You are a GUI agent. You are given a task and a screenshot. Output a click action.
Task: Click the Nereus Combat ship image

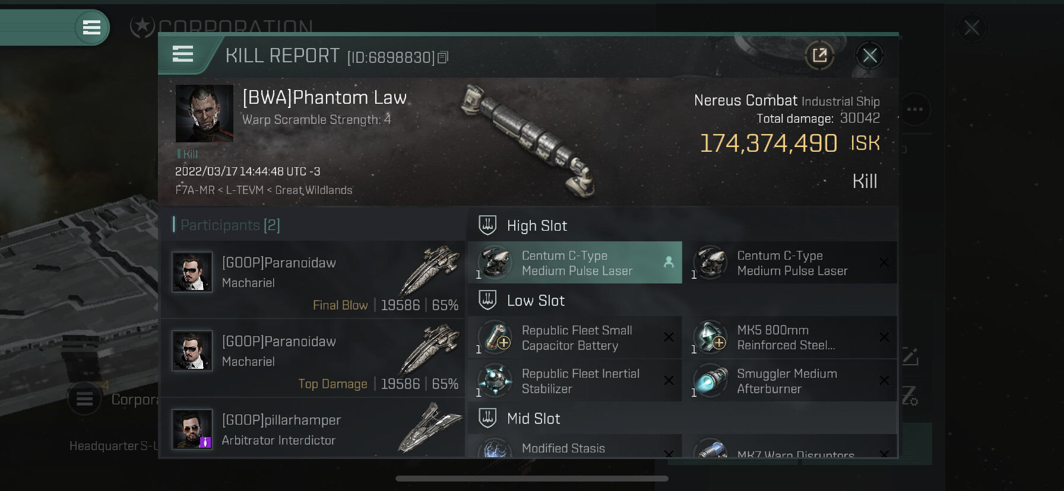pyautogui.click(x=527, y=141)
